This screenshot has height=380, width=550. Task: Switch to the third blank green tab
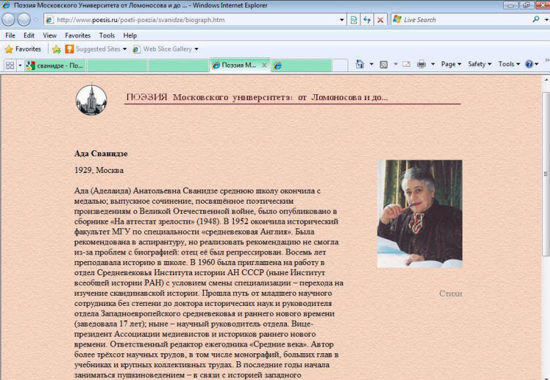[178, 65]
